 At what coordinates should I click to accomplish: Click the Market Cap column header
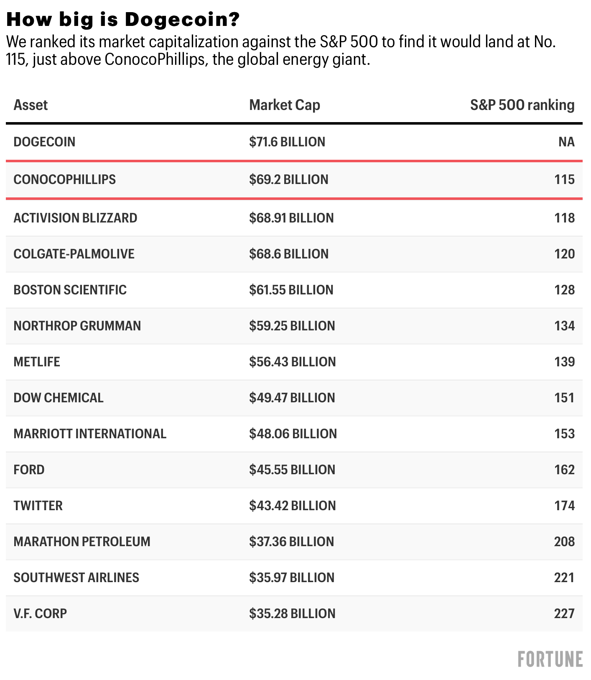(x=284, y=105)
